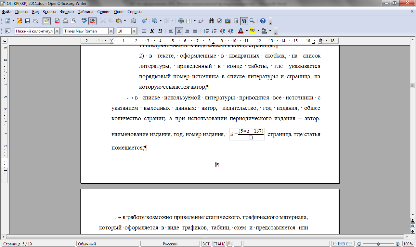Click the 100% zoom percentage field
The width and height of the screenshot is (416, 247).
click(408, 244)
